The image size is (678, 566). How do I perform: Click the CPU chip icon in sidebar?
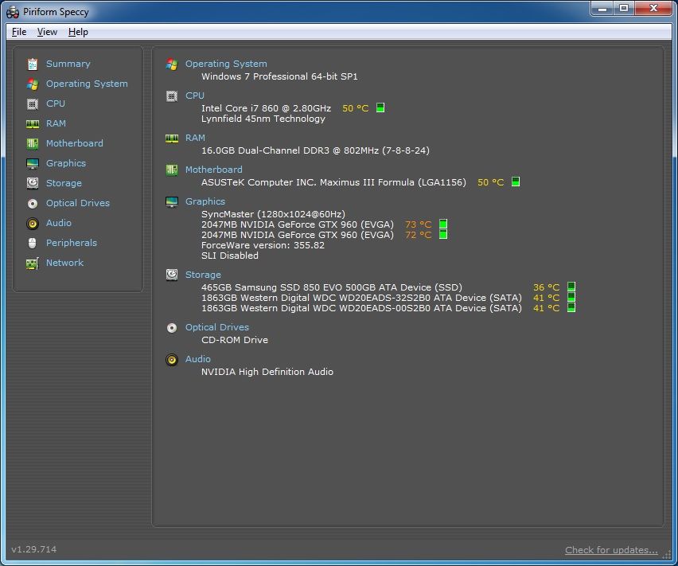click(33, 103)
